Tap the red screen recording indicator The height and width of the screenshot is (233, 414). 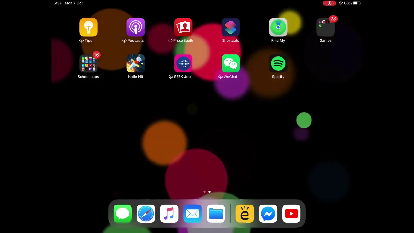pos(329,3)
